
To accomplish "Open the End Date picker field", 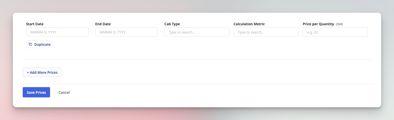I will click(126, 32).
